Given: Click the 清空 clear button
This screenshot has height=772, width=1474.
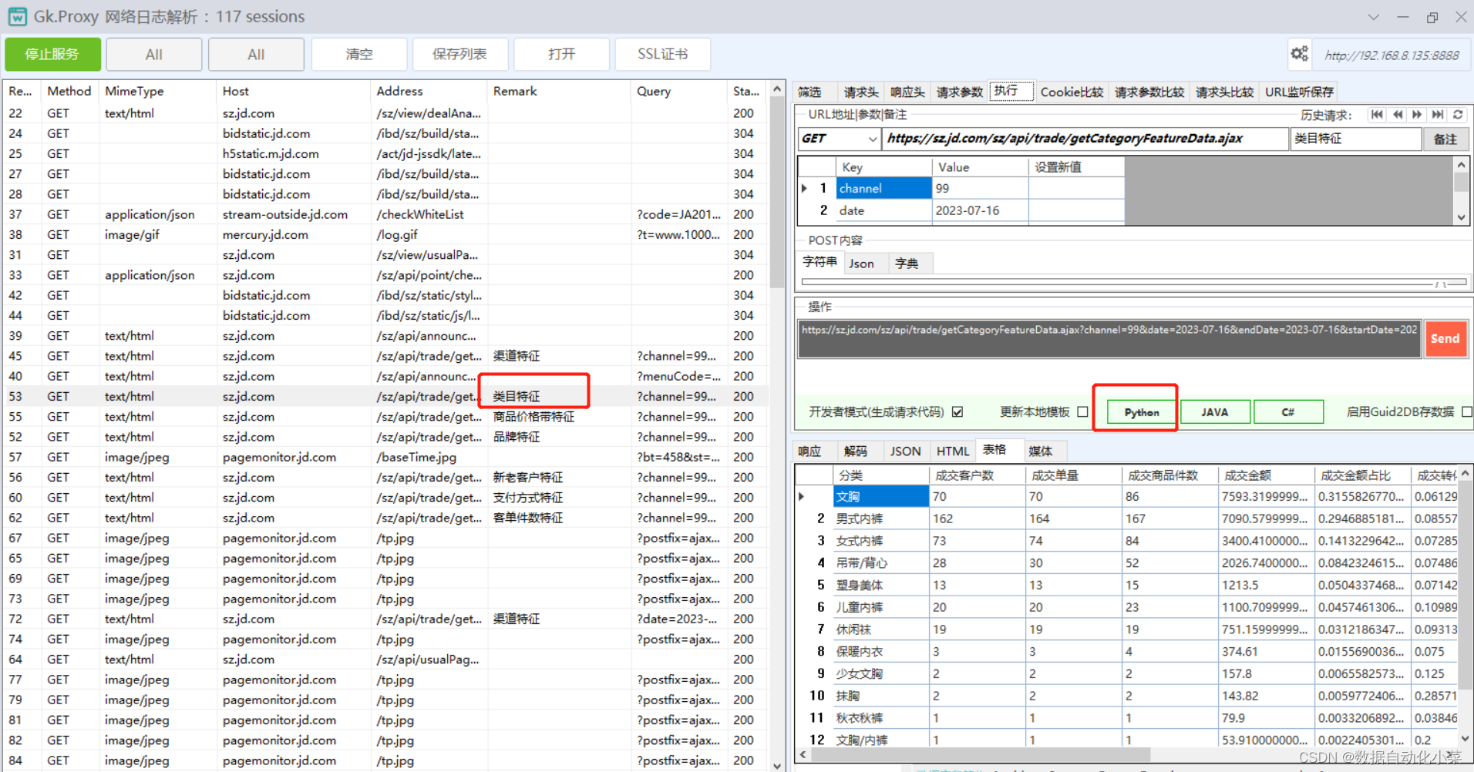Looking at the screenshot, I should tap(359, 54).
